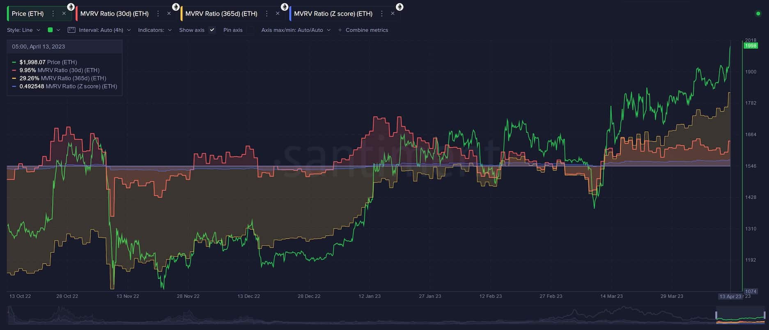Image resolution: width=769 pixels, height=330 pixels.
Task: Open the Axis max/min: Auto/Auto dropdown
Action: (296, 30)
